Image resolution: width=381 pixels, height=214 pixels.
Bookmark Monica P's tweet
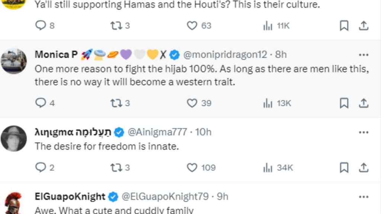coord(344,103)
